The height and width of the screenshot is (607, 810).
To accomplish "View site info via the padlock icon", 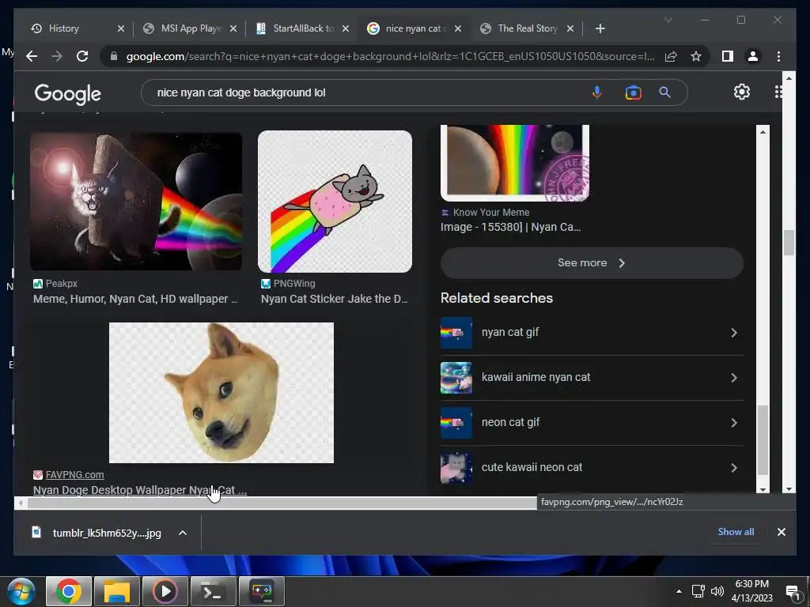I will coord(114,56).
